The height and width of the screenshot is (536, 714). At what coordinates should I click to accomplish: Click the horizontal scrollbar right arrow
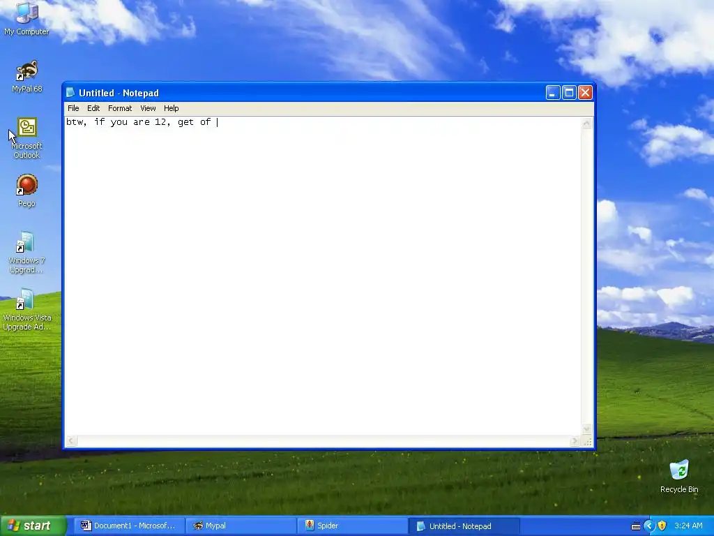575,441
